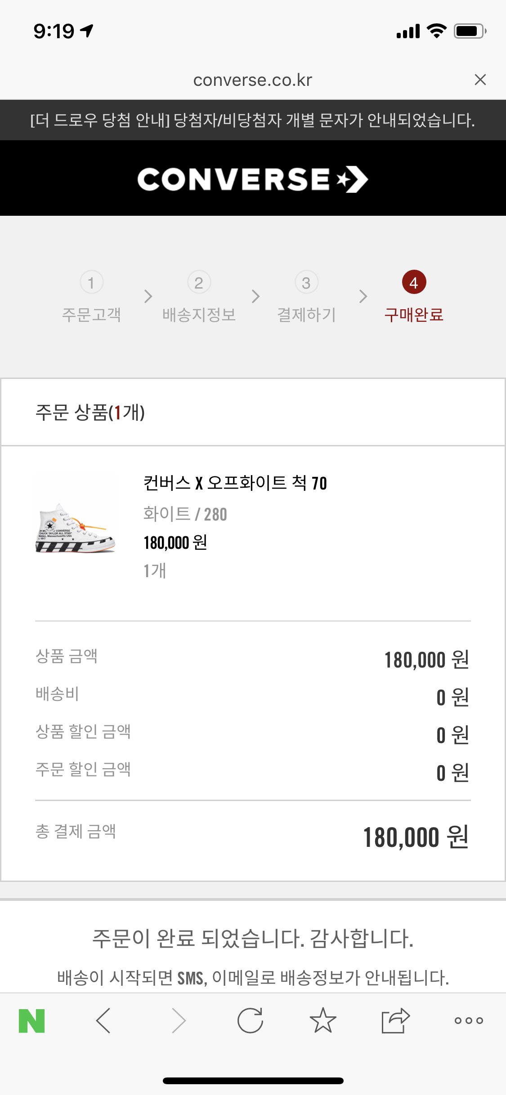Image resolution: width=506 pixels, height=1095 pixels.
Task: Go back with the left arrow
Action: [103, 1020]
